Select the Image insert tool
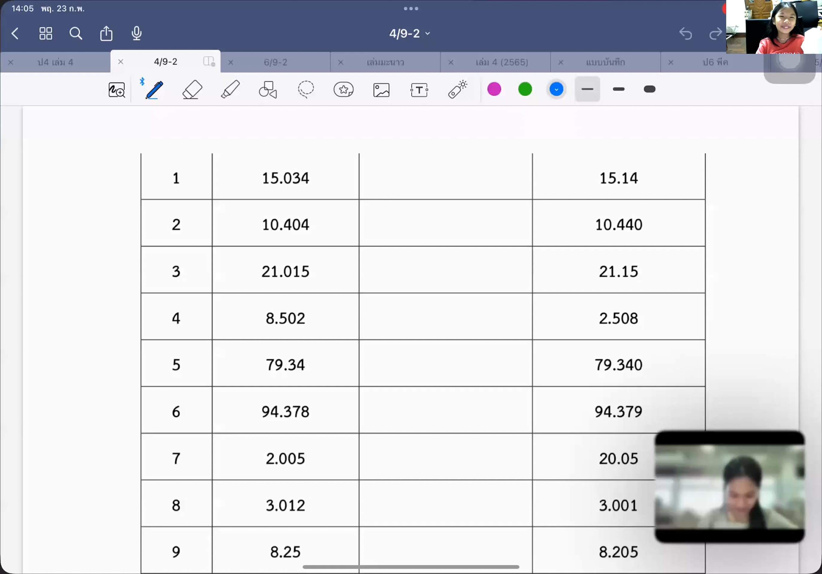This screenshot has width=822, height=574. [x=381, y=90]
